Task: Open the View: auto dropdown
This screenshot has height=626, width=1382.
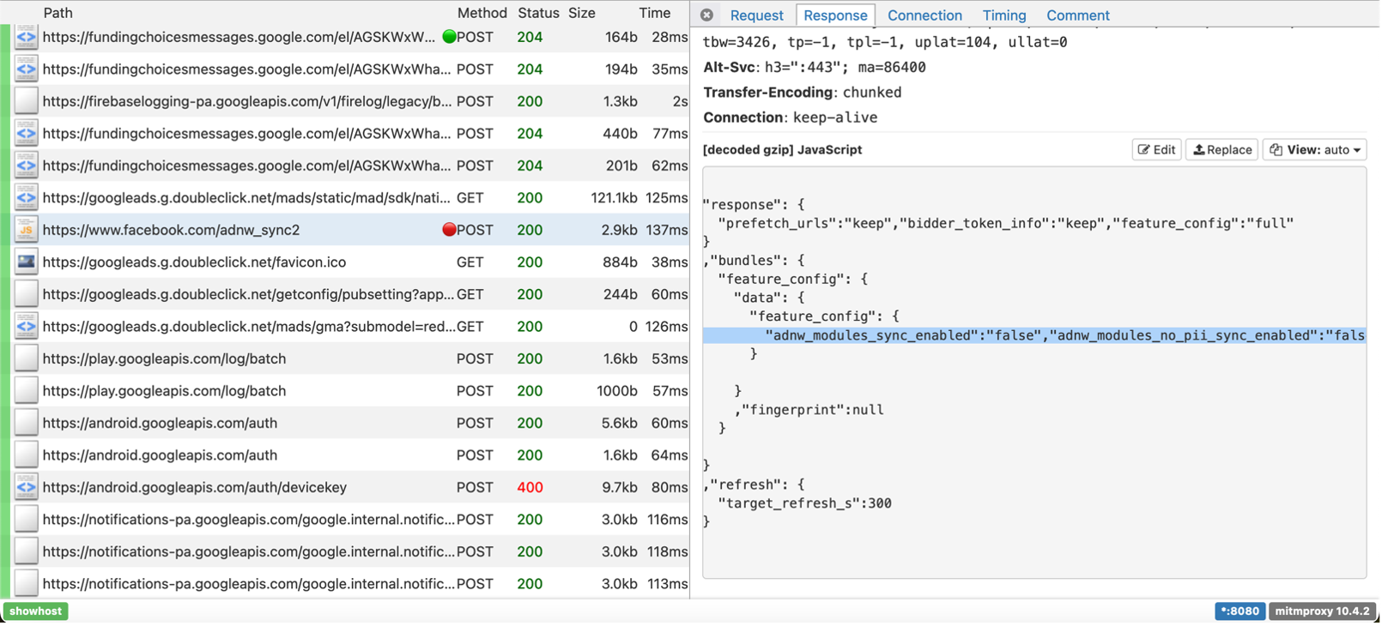Action: point(1314,150)
